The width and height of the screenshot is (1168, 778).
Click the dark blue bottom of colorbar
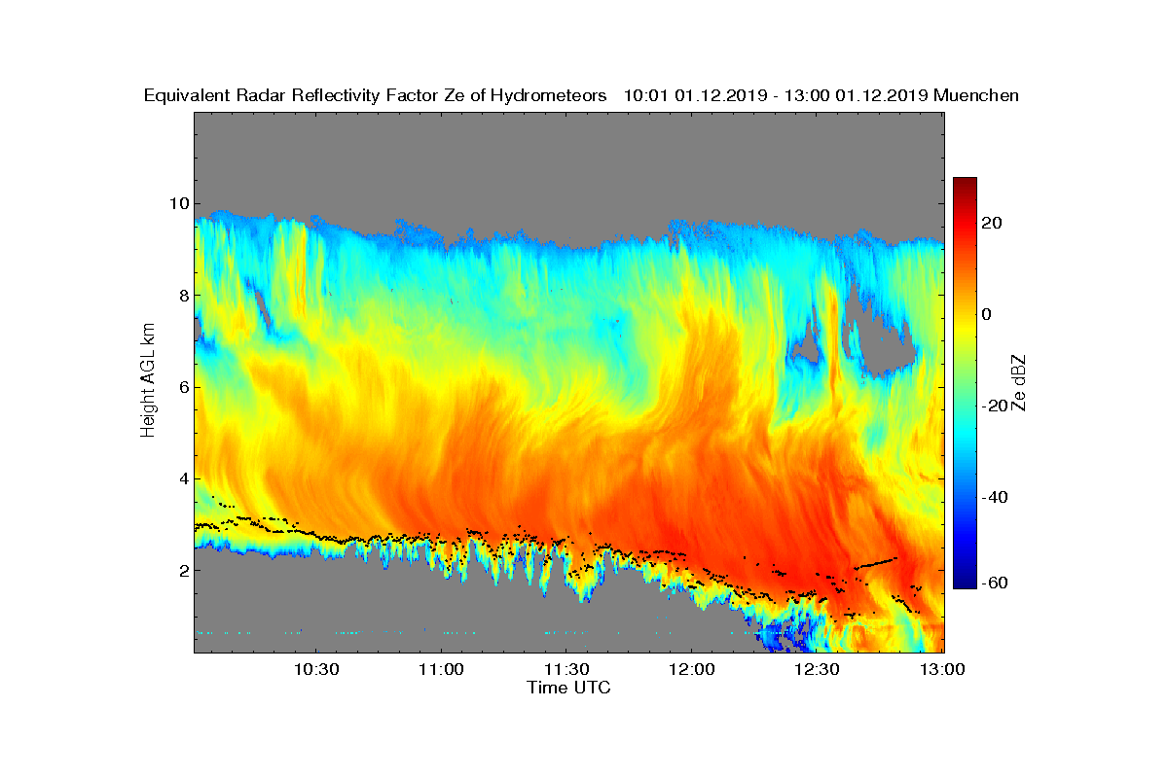click(x=965, y=582)
